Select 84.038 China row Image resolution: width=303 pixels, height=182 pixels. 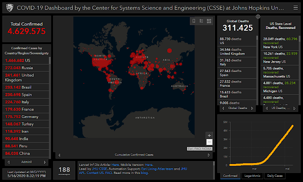pos(26,154)
